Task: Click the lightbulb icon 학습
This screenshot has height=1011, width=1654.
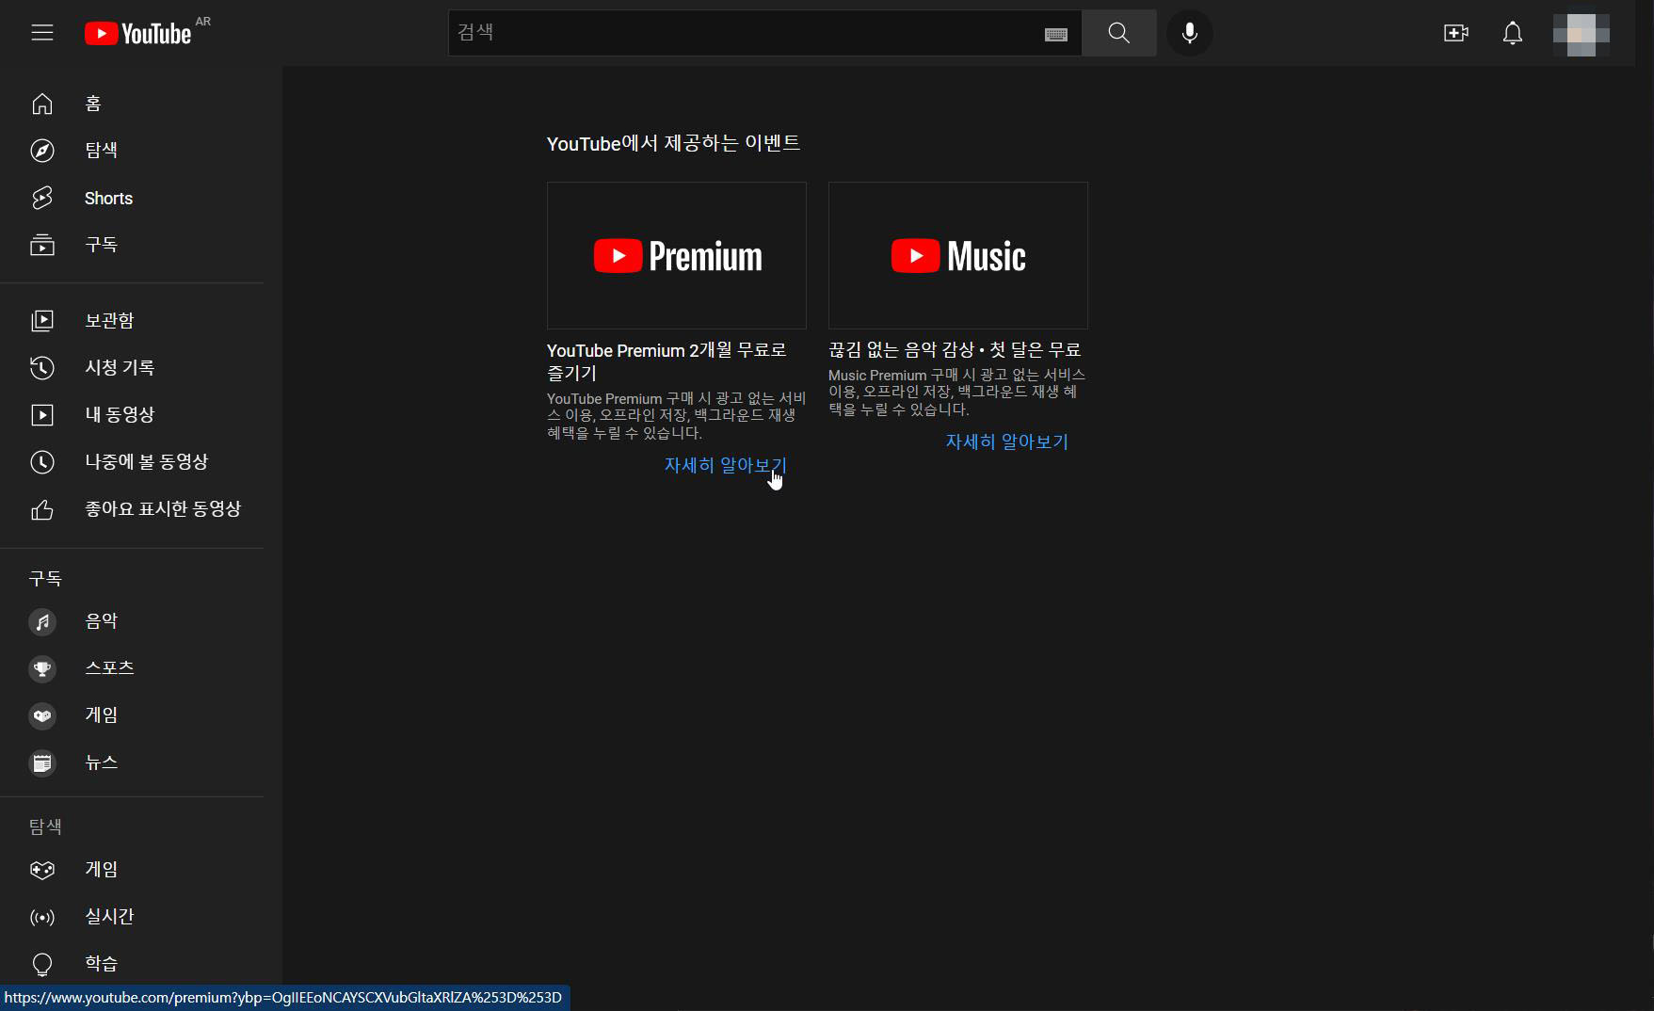Action: (42, 964)
